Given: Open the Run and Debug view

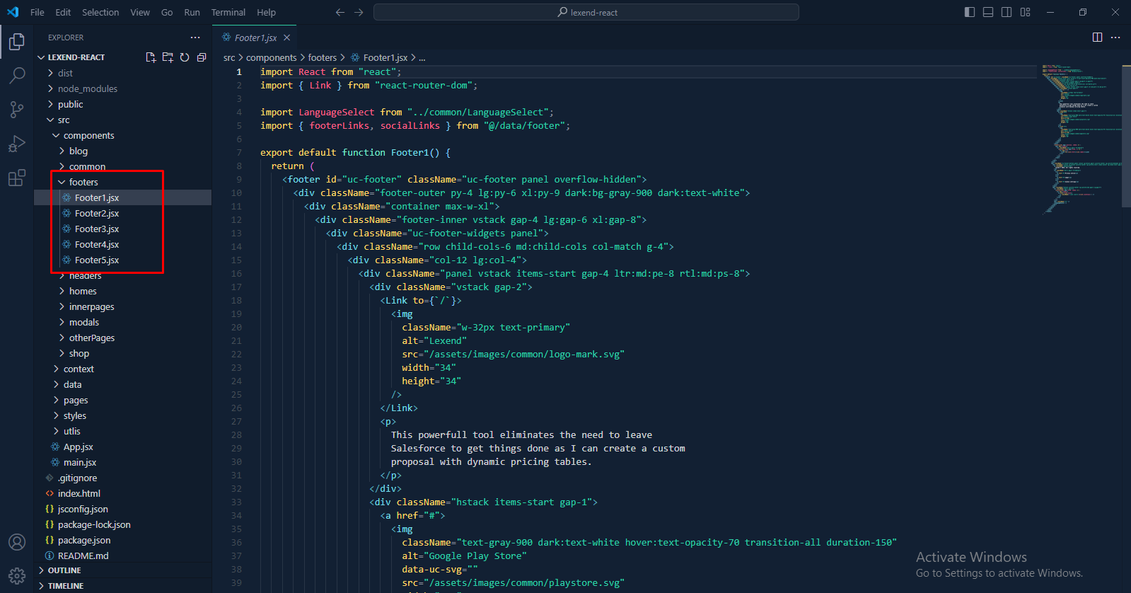Looking at the screenshot, I should (17, 144).
